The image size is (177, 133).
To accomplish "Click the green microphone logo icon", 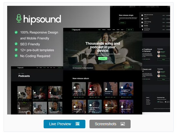I will (x=19, y=18).
